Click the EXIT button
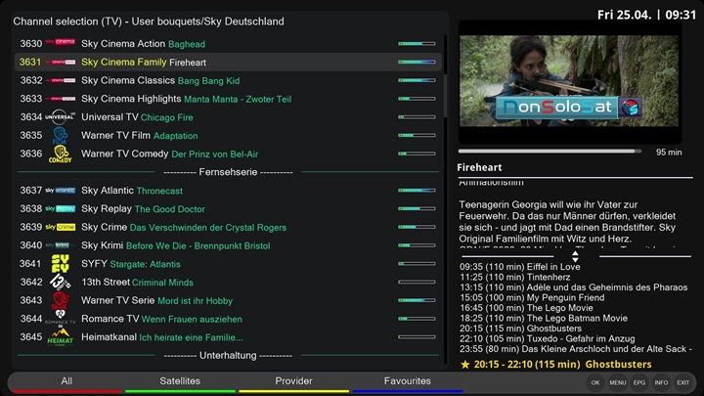This screenshot has height=396, width=704. 682,382
